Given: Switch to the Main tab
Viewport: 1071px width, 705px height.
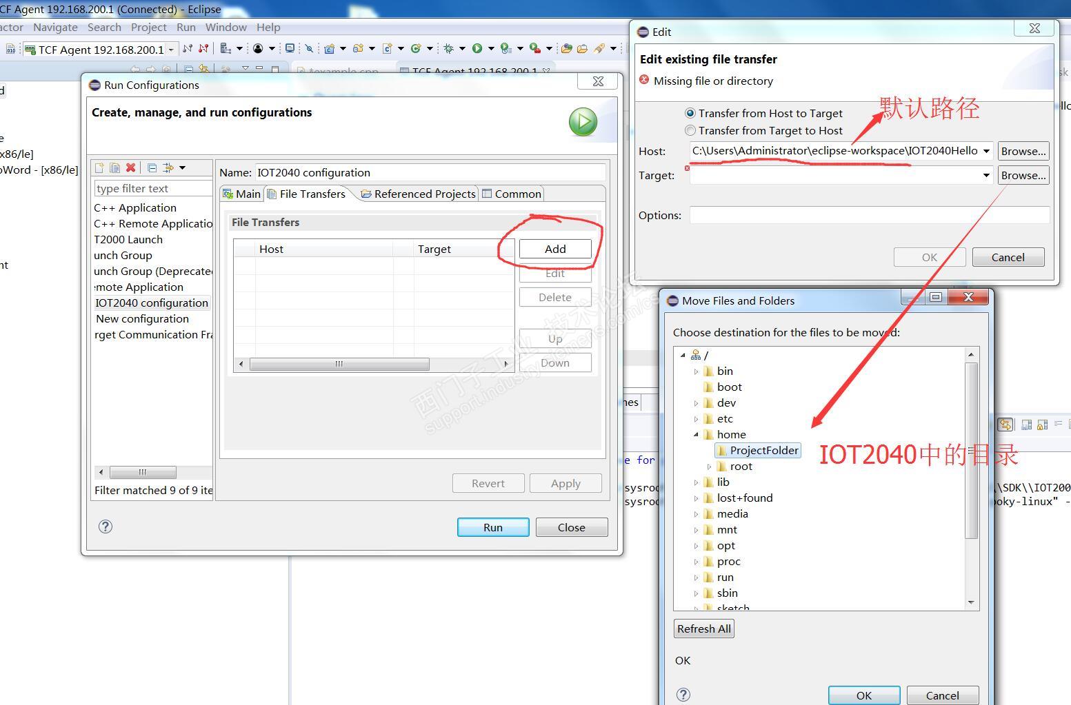Looking at the screenshot, I should tap(242, 194).
